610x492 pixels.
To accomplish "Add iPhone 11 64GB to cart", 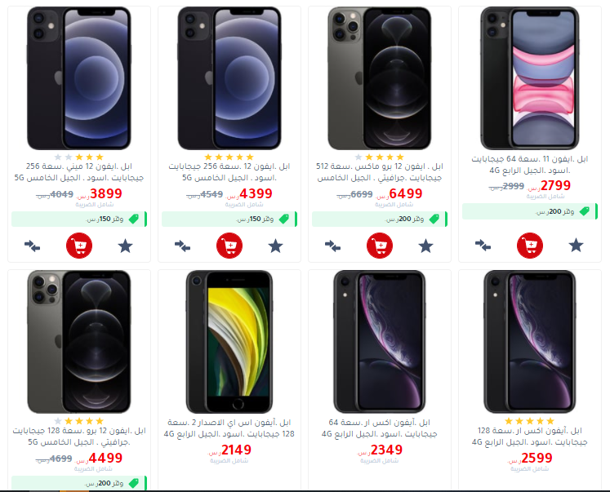I will click(530, 246).
